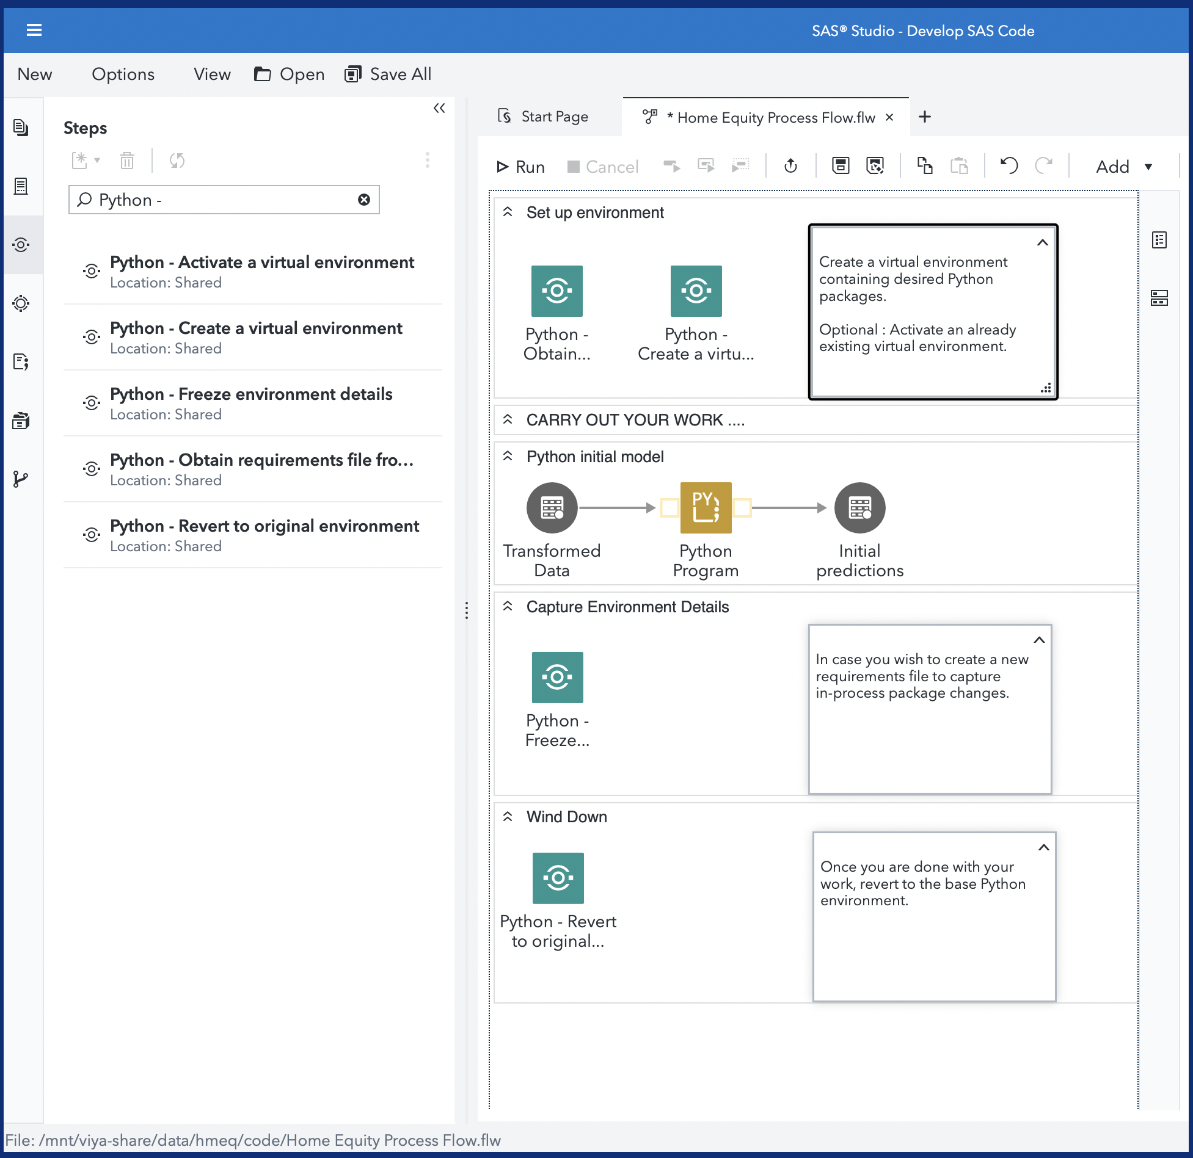
Task: Select the Python - Freeze step node
Action: tap(558, 678)
